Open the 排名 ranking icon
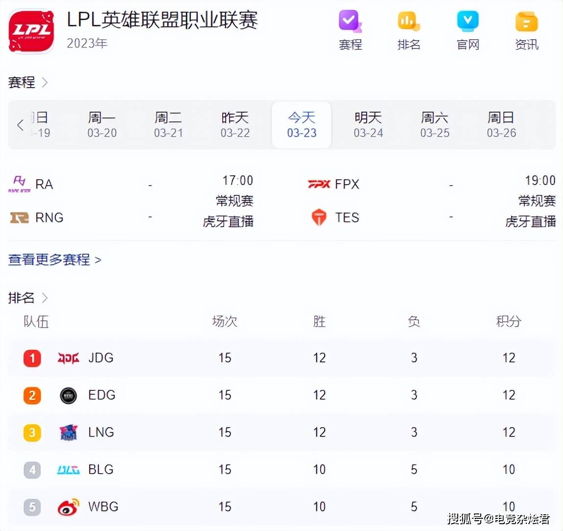The height and width of the screenshot is (531, 563). click(409, 23)
